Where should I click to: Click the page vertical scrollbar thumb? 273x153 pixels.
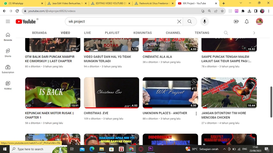point(271,102)
